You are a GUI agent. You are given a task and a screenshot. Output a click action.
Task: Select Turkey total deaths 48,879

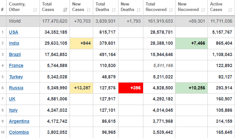pos(109,77)
